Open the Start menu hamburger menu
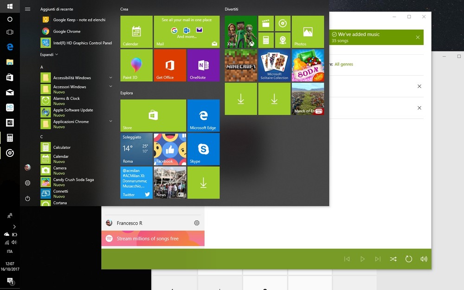The width and height of the screenshot is (464, 290). pyautogui.click(x=27, y=9)
